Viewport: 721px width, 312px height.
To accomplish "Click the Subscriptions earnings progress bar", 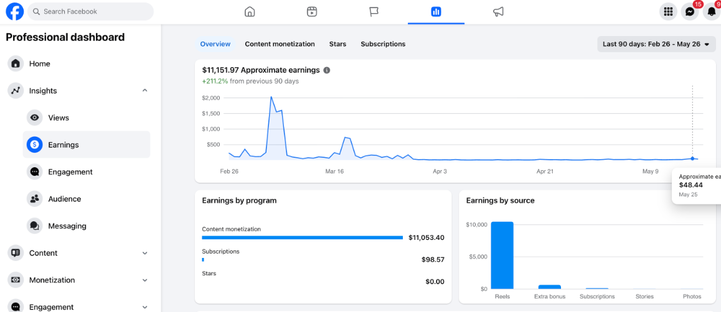I will [x=203, y=260].
